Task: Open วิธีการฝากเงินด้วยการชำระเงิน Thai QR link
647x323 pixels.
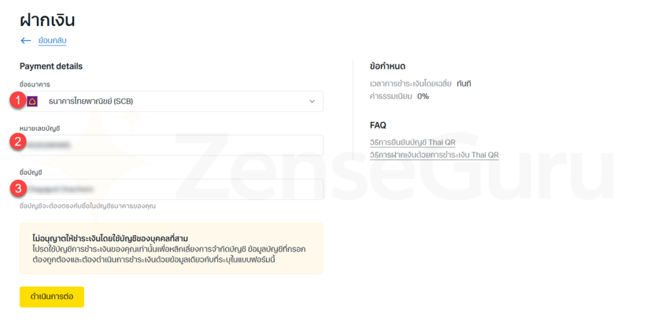Action: point(435,155)
